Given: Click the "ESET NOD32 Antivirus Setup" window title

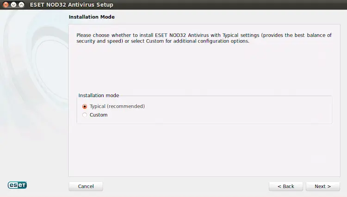Looking at the screenshot, I should [x=71, y=5].
